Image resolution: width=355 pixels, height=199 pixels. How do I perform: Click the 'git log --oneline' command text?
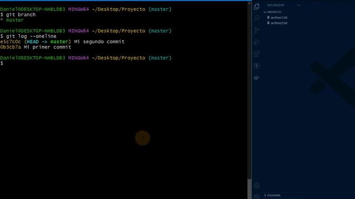31,36
